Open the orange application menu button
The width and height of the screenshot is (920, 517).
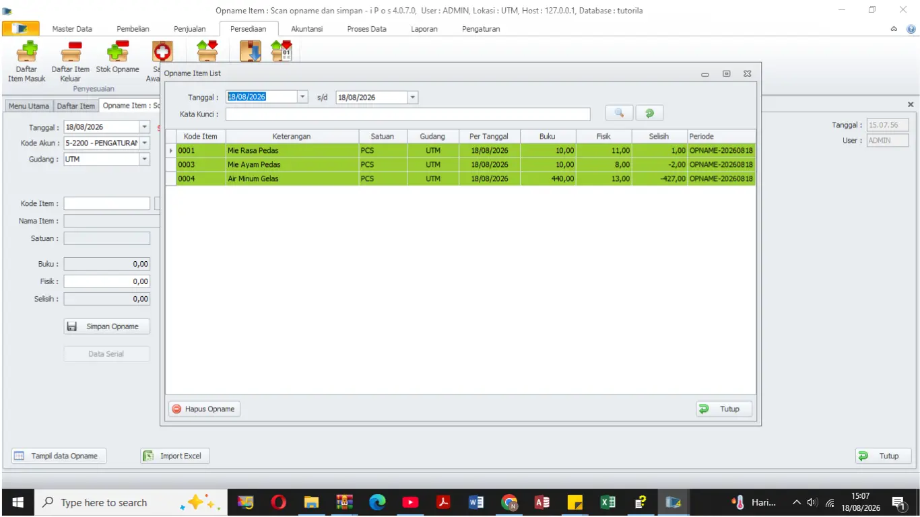(x=20, y=29)
